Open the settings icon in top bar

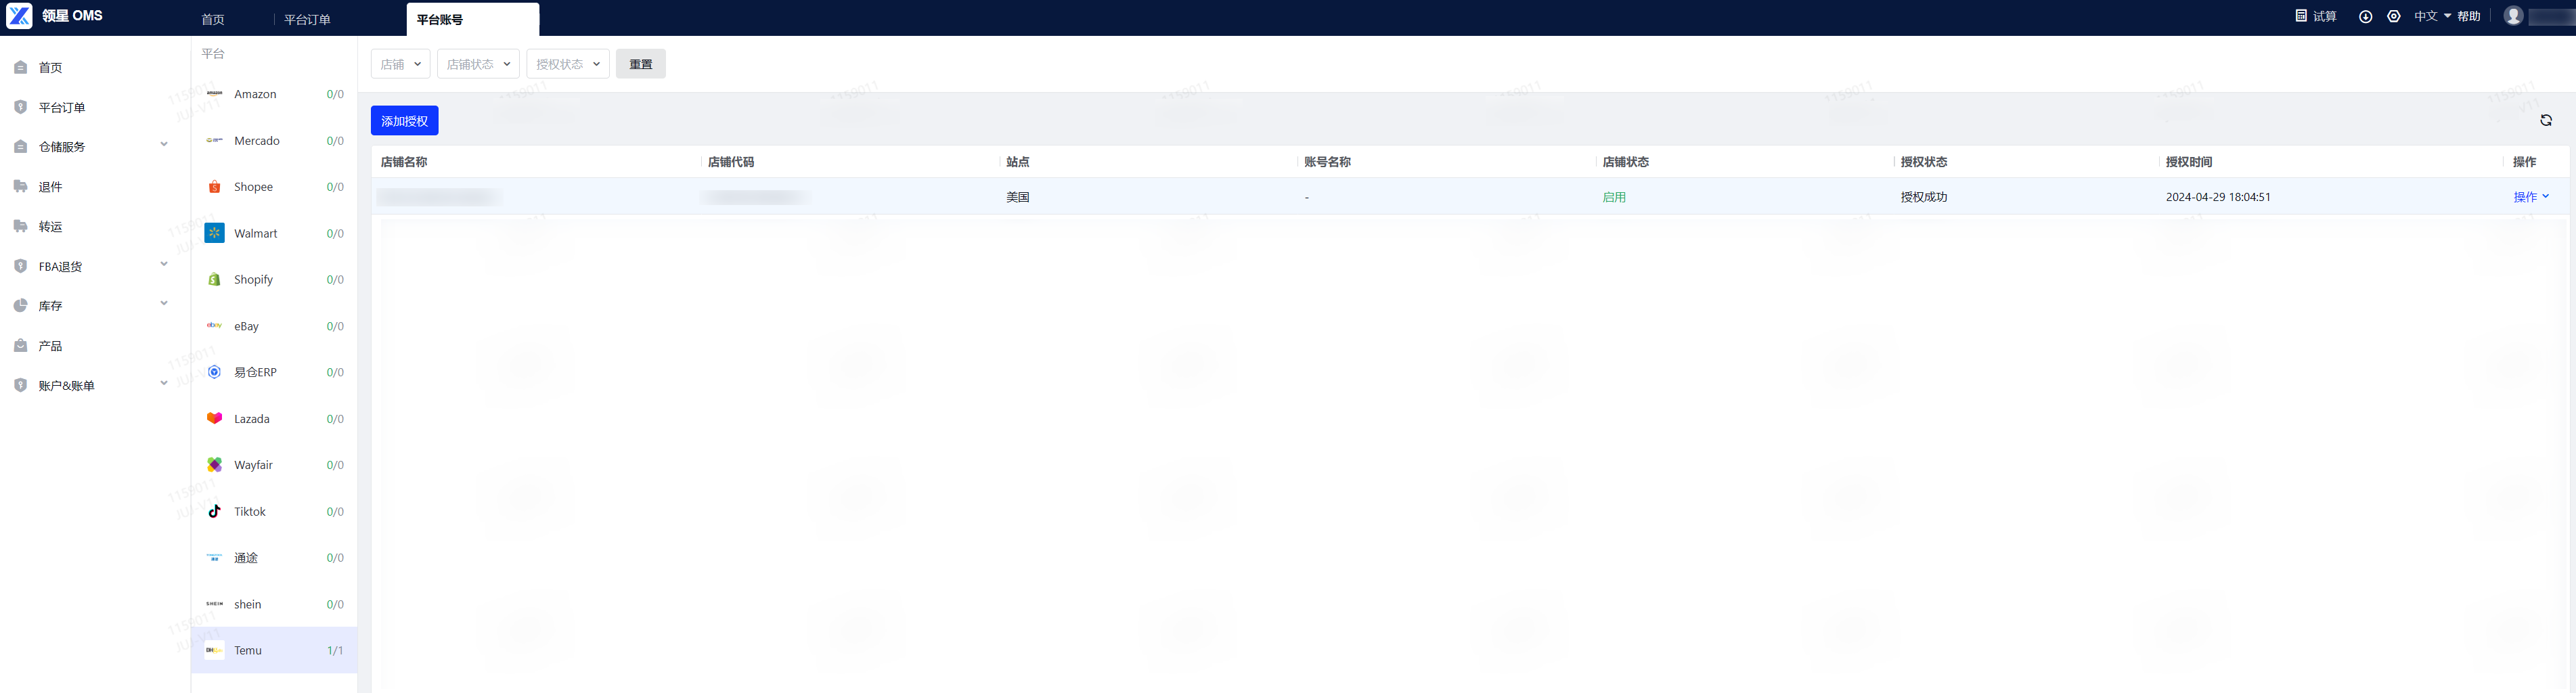pos(2393,17)
